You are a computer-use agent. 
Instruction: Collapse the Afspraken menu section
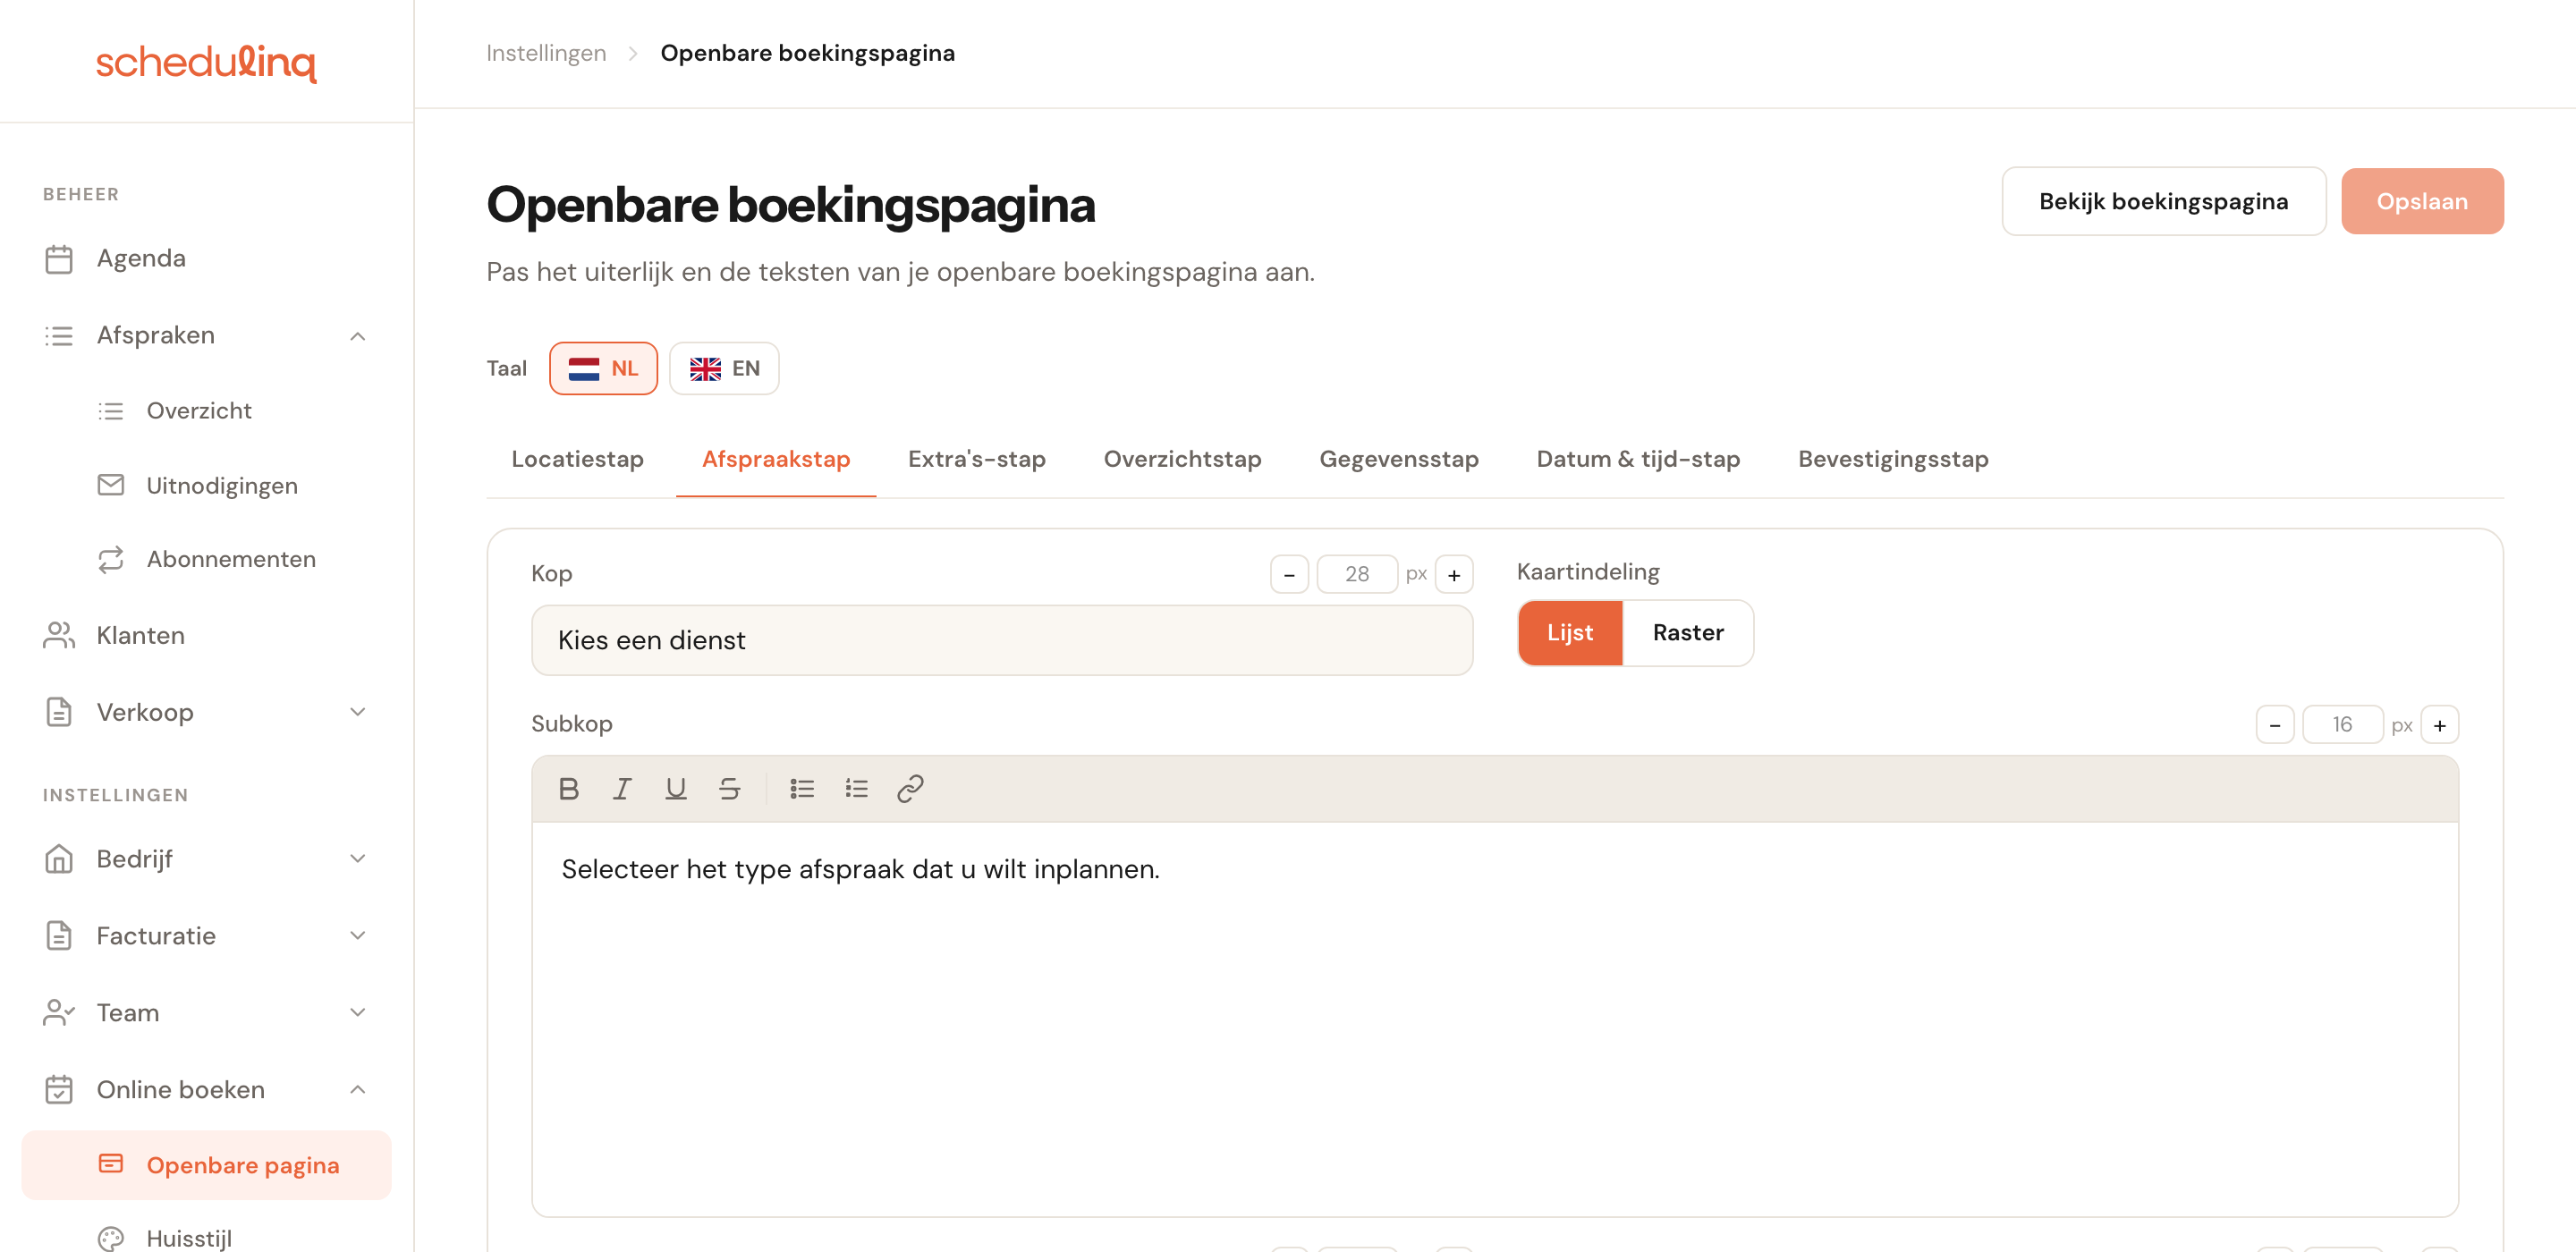click(206, 335)
